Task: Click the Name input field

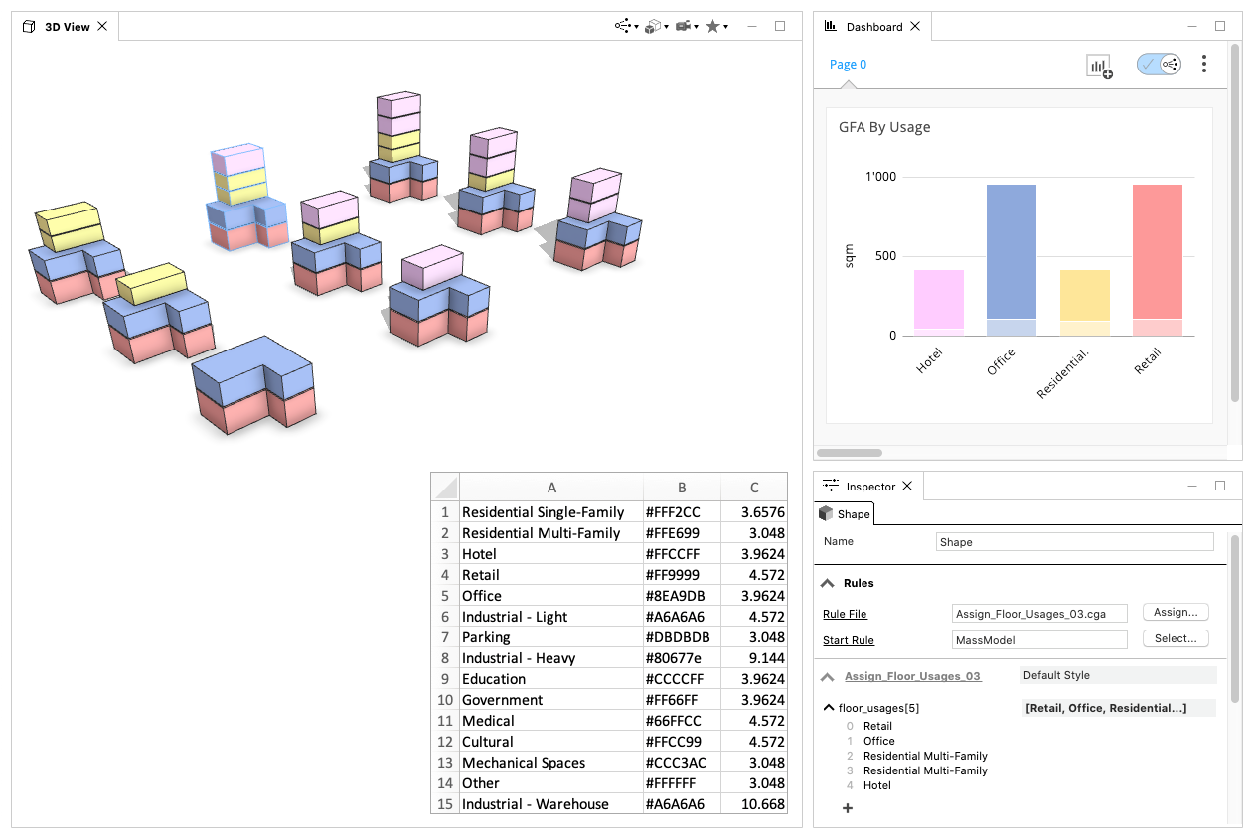Action: click(1074, 542)
